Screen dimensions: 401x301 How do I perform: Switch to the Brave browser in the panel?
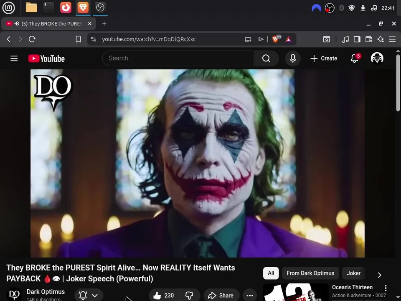[83, 8]
